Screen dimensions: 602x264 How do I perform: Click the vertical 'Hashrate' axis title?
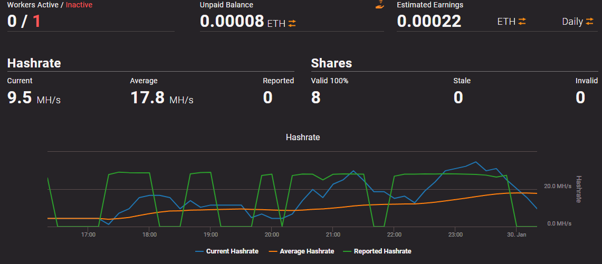pos(579,189)
